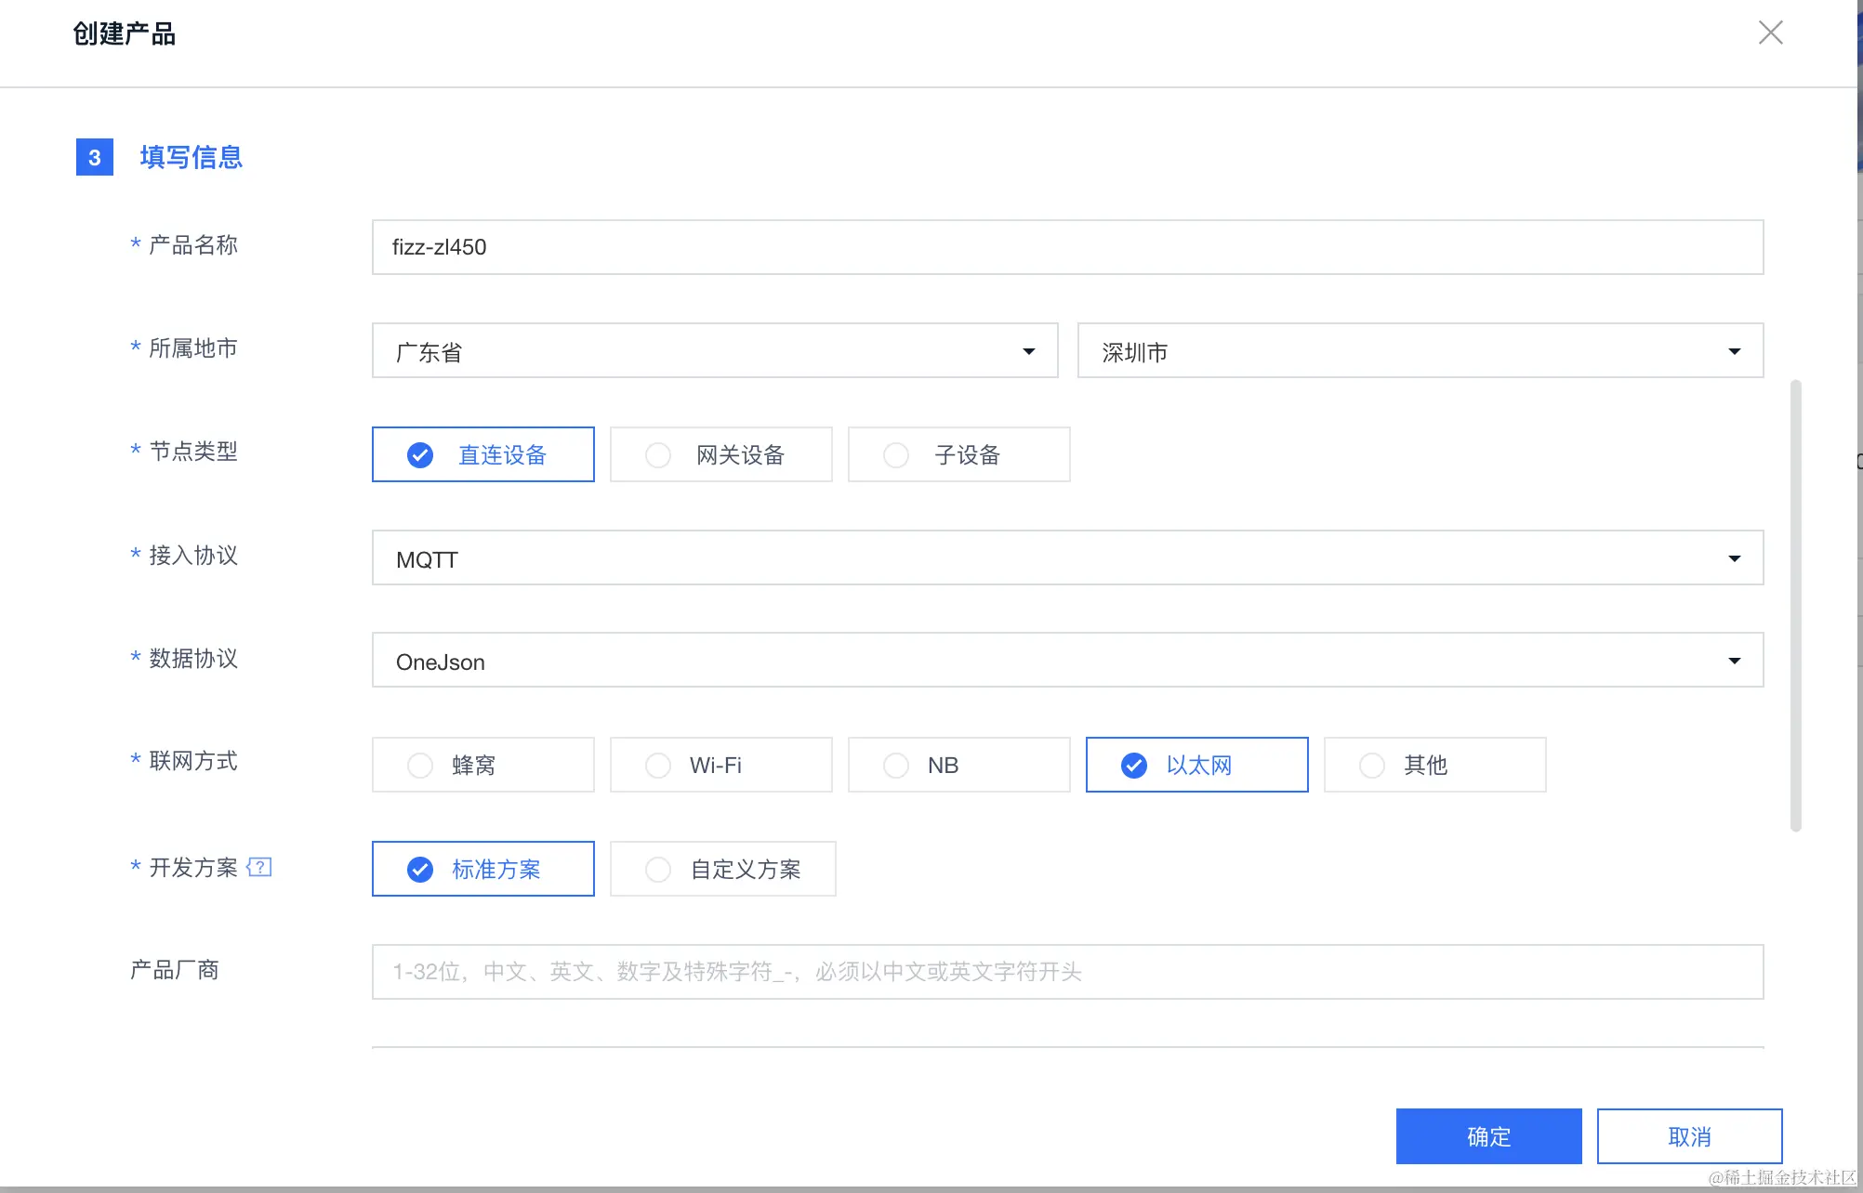Viewport: 1863px width, 1193px height.
Task: Focus the 产品厂商 input field
Action: click(x=1067, y=972)
